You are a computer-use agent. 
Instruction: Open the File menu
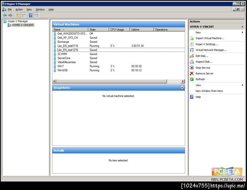10,9
